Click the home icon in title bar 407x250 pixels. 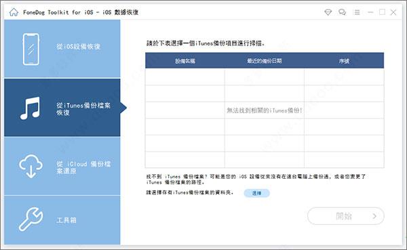click(14, 12)
